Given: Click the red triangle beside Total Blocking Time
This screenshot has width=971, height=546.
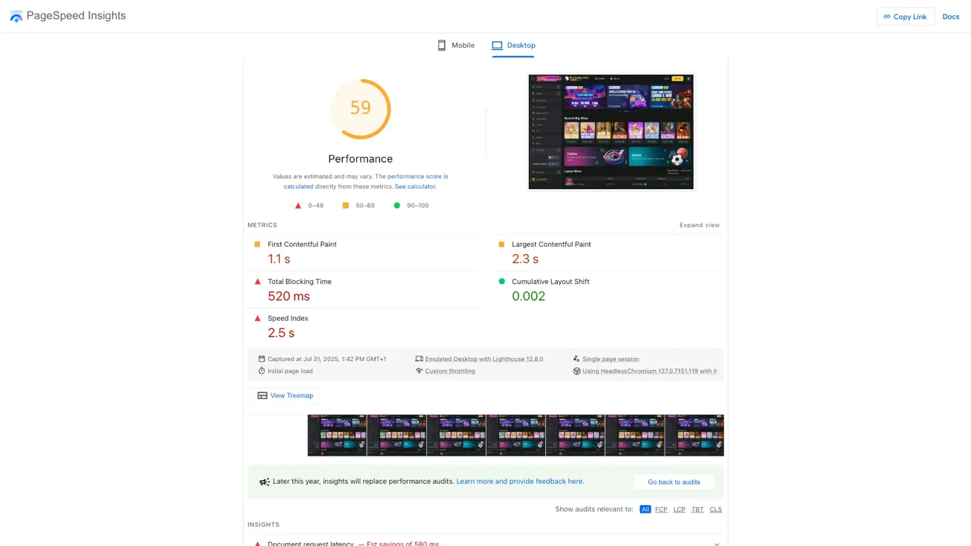Looking at the screenshot, I should [257, 282].
